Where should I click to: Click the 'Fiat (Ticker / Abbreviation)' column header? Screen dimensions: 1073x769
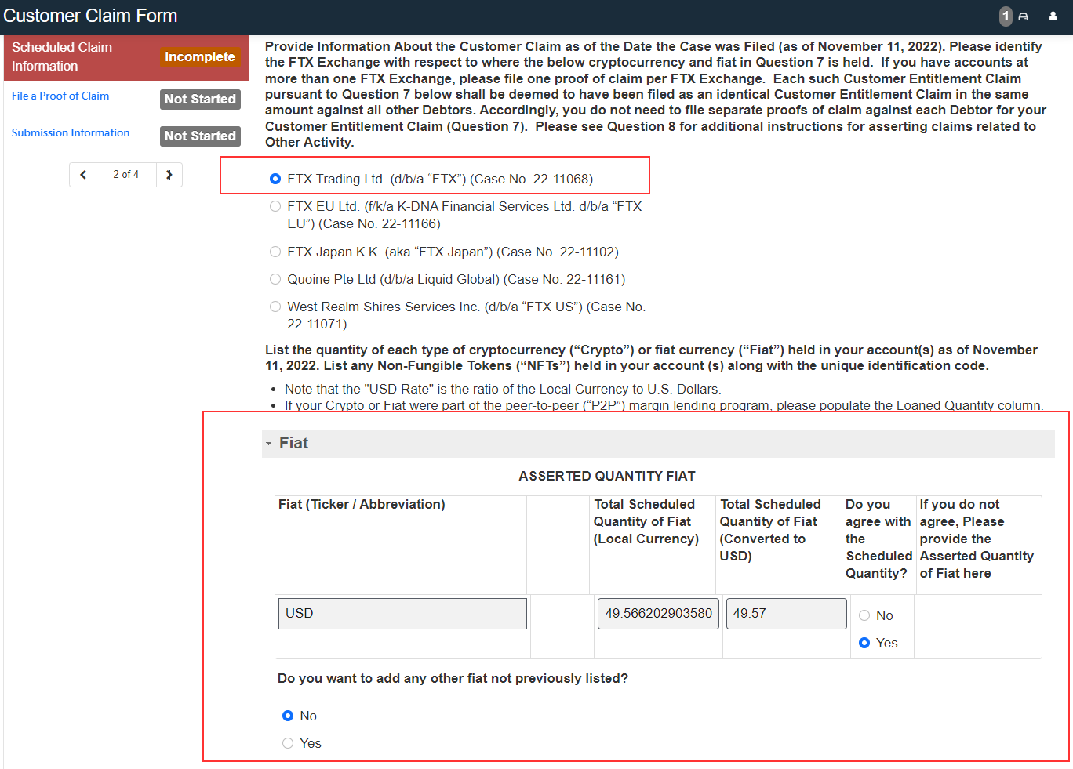[362, 504]
